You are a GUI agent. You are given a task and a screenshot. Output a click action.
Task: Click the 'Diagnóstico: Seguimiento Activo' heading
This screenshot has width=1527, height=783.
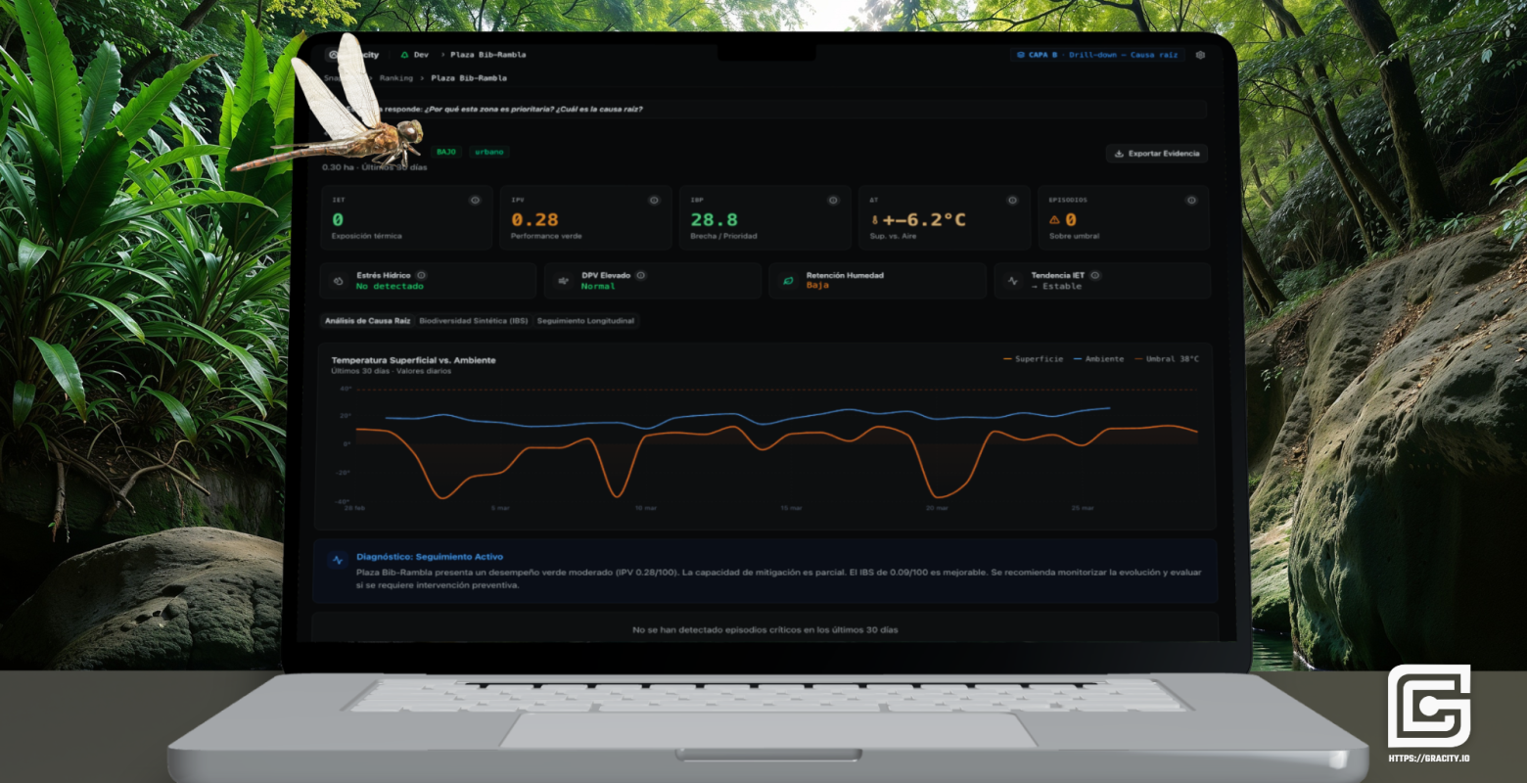click(x=430, y=556)
